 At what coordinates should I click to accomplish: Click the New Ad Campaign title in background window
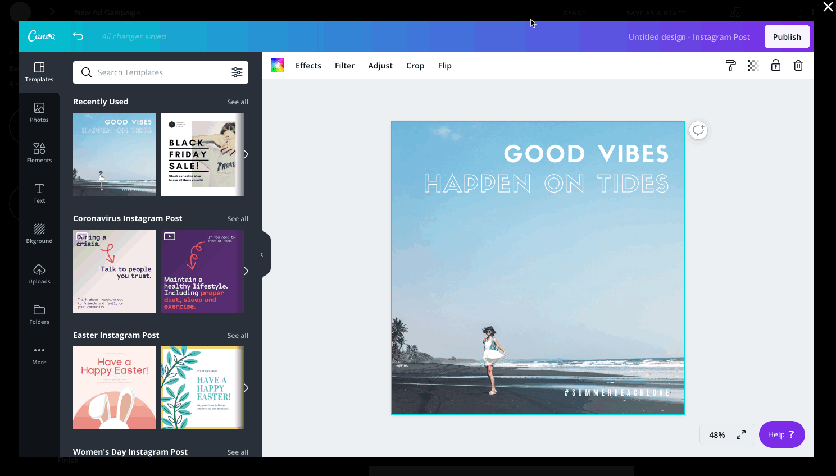(107, 12)
